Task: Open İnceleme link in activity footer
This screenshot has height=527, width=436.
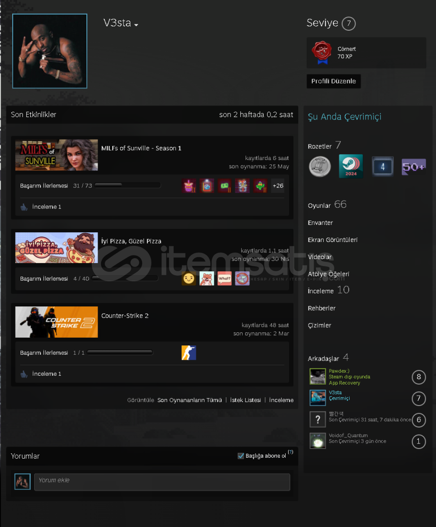Action: click(281, 400)
